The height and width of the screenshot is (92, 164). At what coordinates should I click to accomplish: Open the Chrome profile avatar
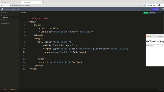[159, 5]
